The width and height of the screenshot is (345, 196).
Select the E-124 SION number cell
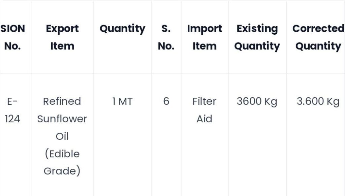pyautogui.click(x=12, y=110)
